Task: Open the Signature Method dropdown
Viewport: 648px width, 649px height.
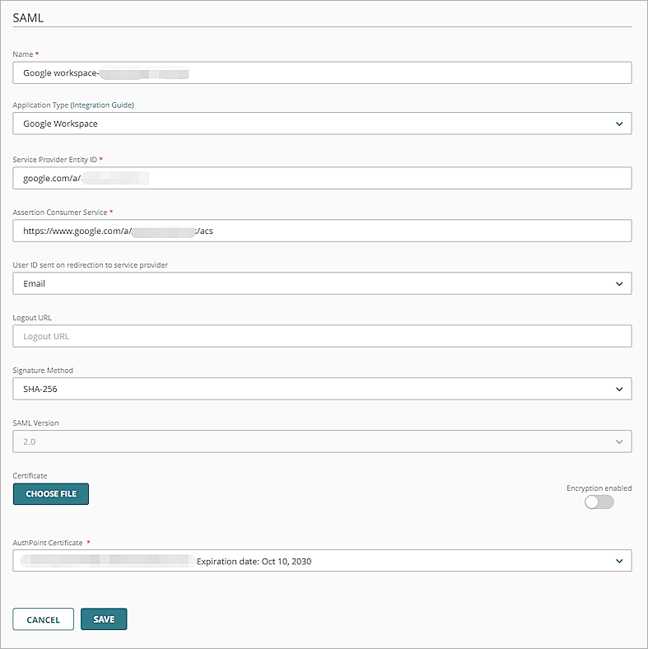Action: click(x=322, y=389)
